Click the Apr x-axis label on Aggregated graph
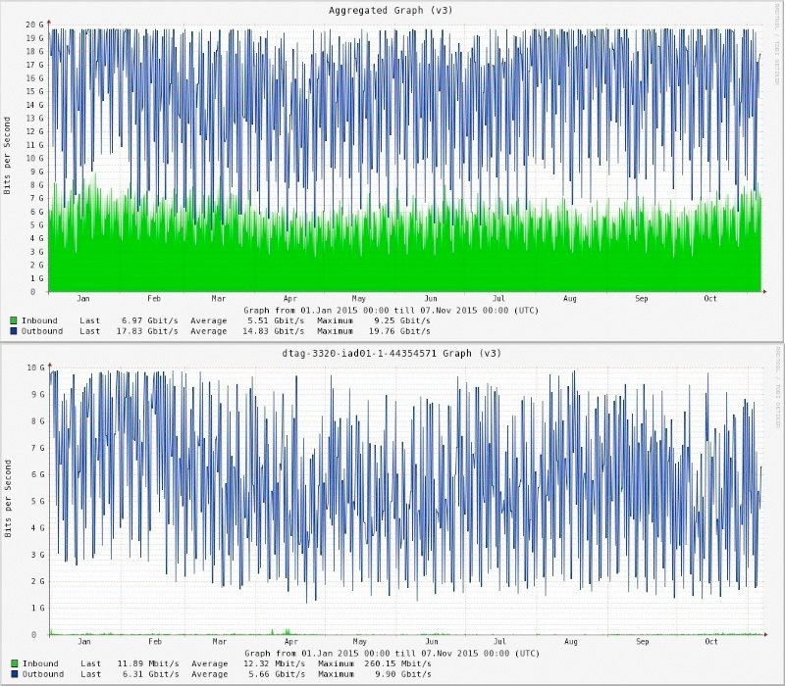 tap(289, 299)
